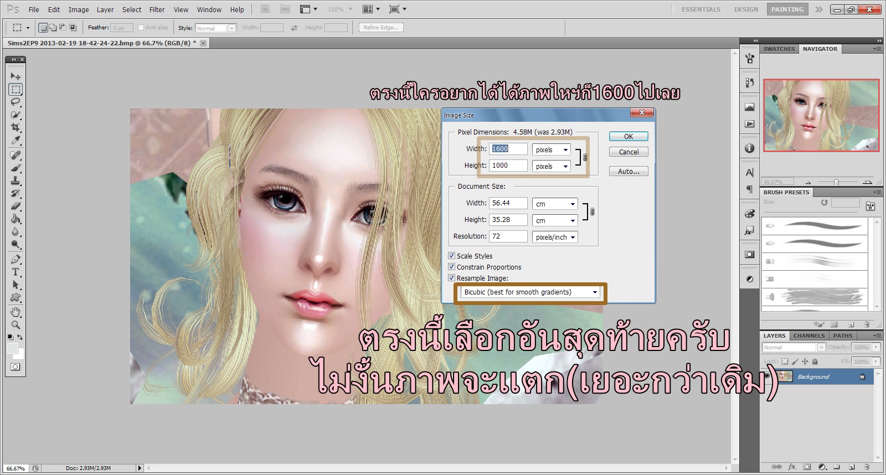Image resolution: width=886 pixels, height=475 pixels.
Task: Select the Type tool
Action: click(x=16, y=272)
